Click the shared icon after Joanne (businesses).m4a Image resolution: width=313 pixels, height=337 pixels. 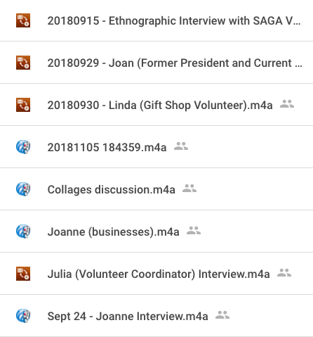point(194,231)
